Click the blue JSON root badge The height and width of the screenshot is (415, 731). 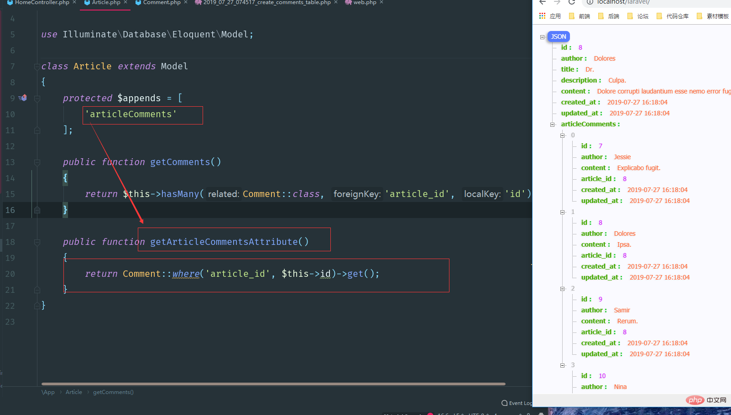559,36
